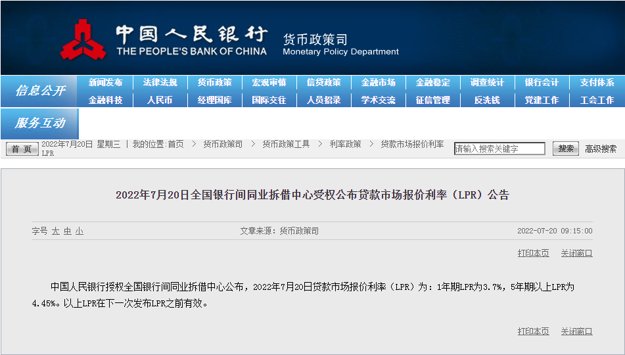Screen dimensions: 625x355
Task: Open 党建工作 navigation item
Action: click(542, 100)
